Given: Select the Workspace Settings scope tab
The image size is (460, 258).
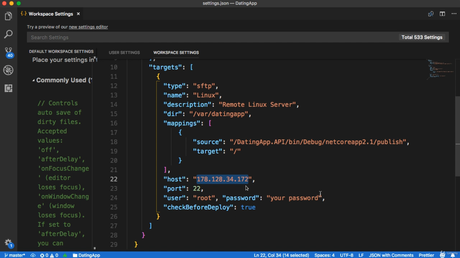Looking at the screenshot, I should (176, 52).
